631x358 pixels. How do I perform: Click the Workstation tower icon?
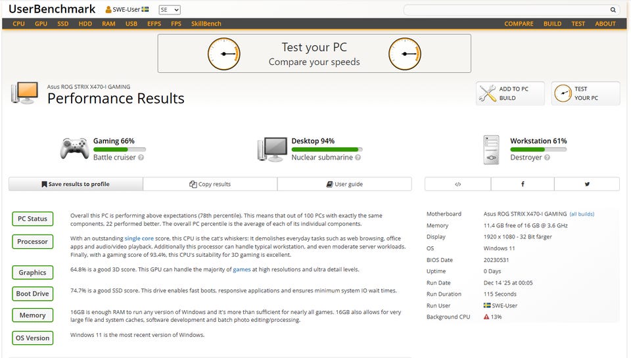pos(492,150)
